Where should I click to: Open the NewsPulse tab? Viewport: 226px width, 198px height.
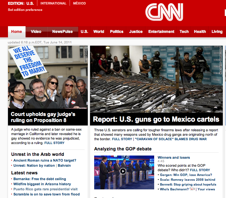coord(62,32)
